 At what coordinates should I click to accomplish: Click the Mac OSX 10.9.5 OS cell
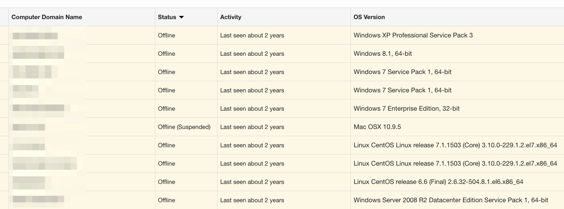coord(377,127)
